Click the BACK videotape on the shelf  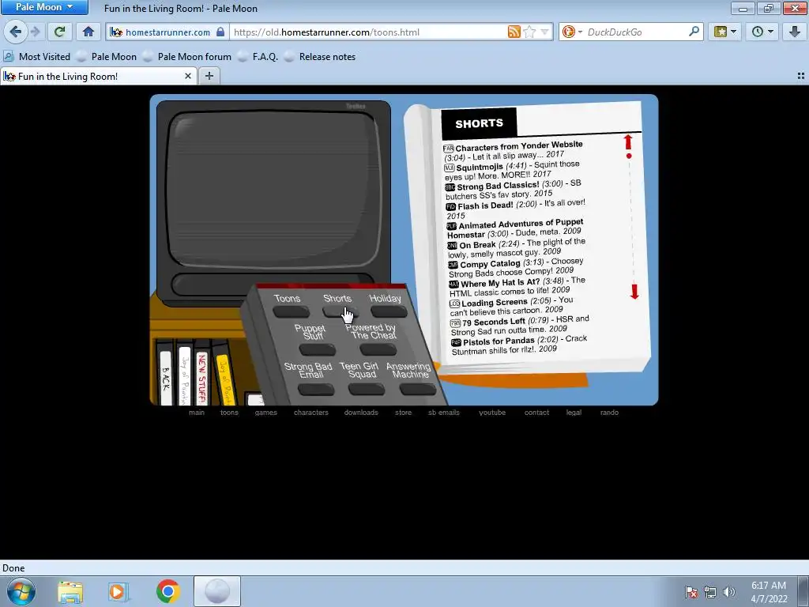pyautogui.click(x=166, y=378)
